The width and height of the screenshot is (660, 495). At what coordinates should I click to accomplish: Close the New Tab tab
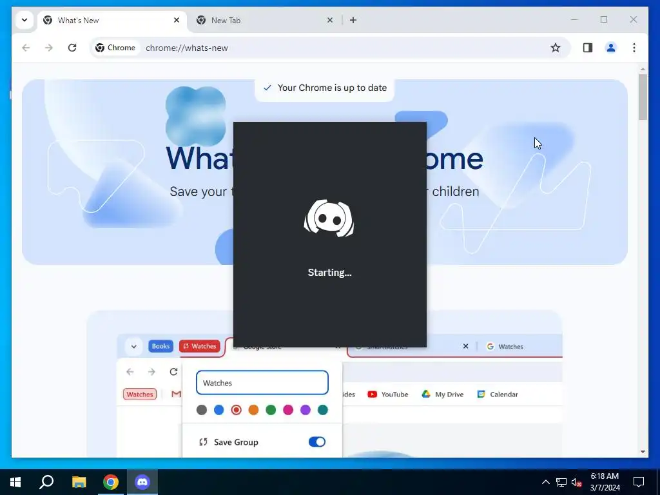coord(330,20)
